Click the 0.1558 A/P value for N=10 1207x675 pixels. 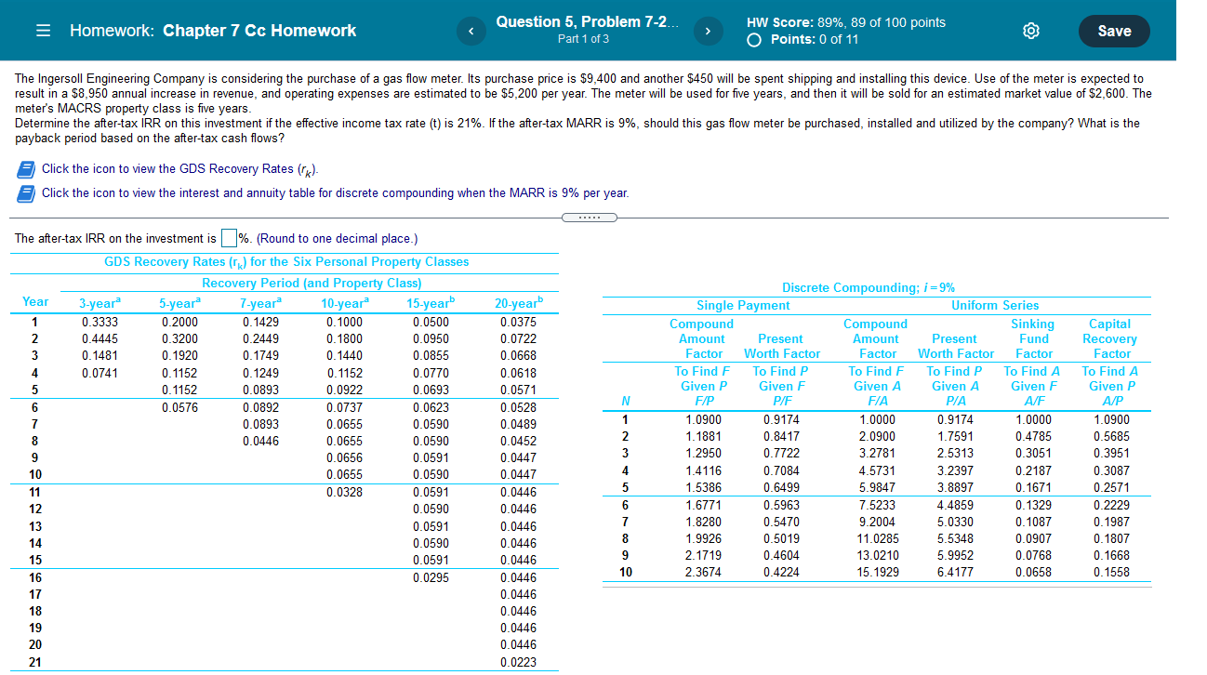(1111, 572)
